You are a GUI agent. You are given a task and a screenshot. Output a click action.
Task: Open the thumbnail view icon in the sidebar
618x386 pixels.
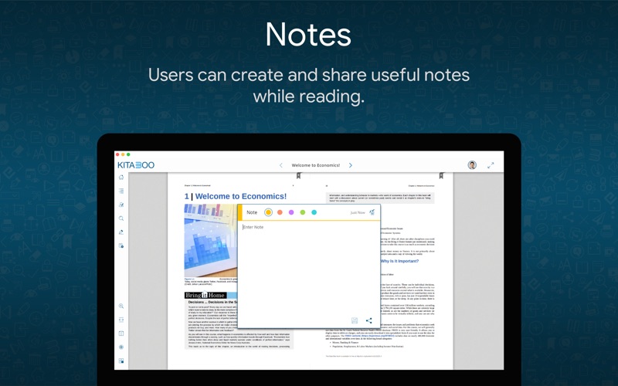click(x=121, y=361)
